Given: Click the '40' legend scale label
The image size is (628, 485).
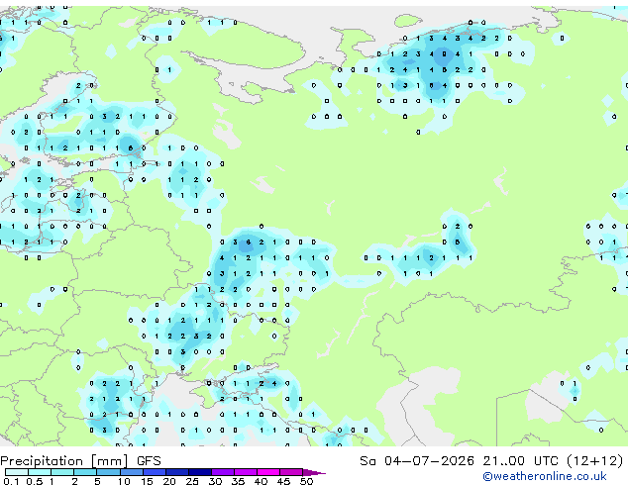Looking at the screenshot, I should [x=262, y=481].
